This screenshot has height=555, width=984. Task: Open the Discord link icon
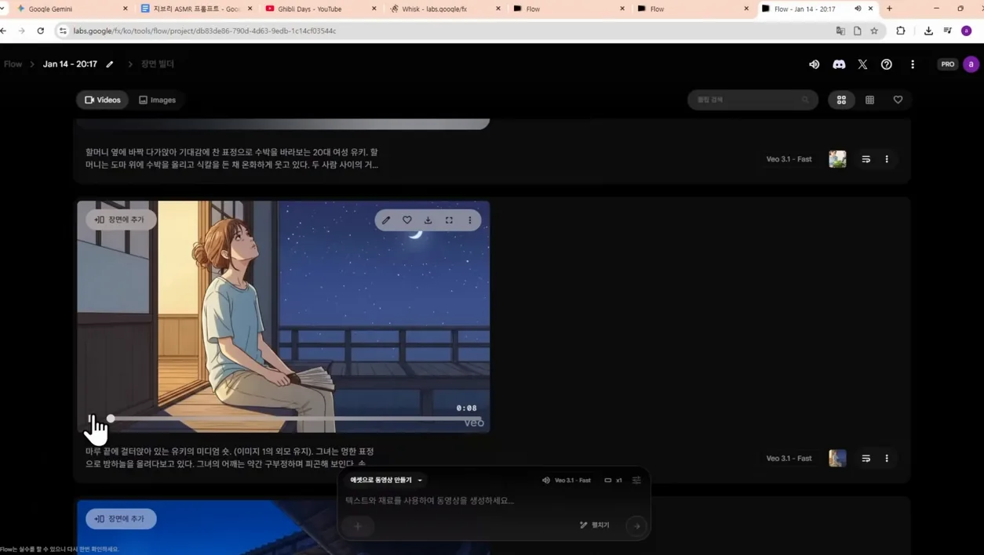[839, 64]
